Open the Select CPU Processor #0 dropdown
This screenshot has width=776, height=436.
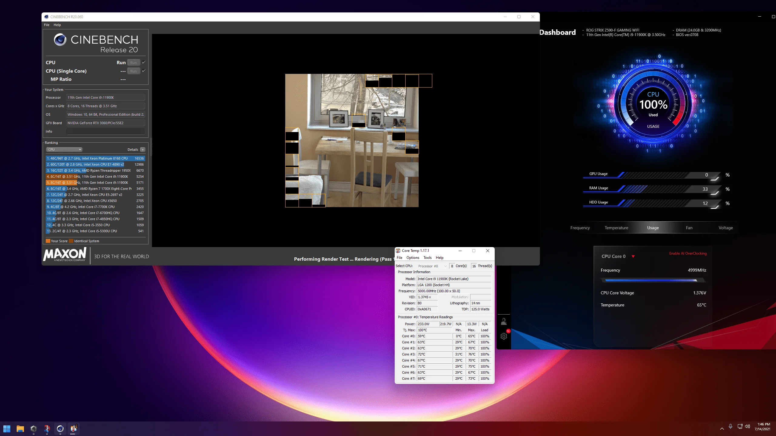click(432, 266)
